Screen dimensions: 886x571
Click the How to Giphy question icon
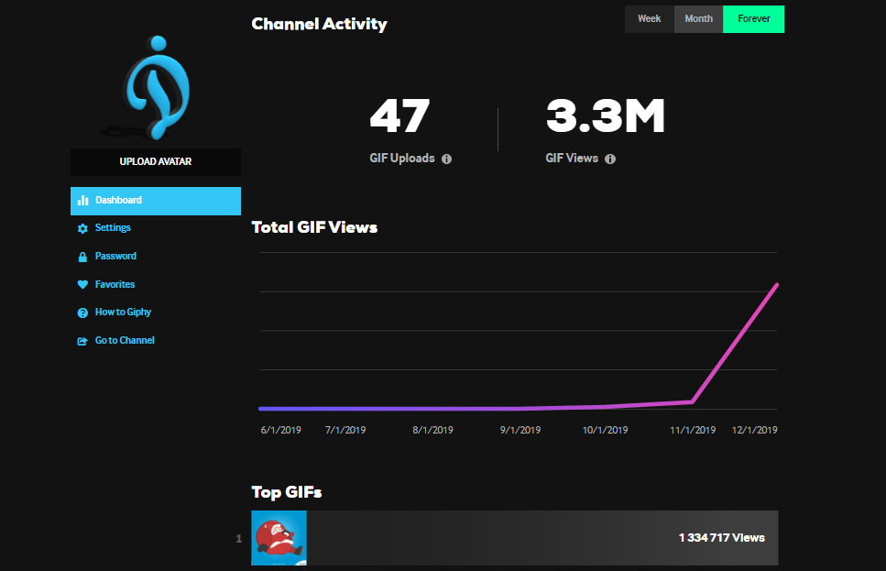click(82, 313)
